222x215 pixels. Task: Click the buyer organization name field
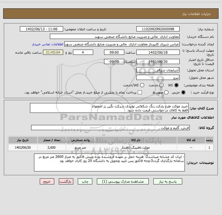coord(115,36)
